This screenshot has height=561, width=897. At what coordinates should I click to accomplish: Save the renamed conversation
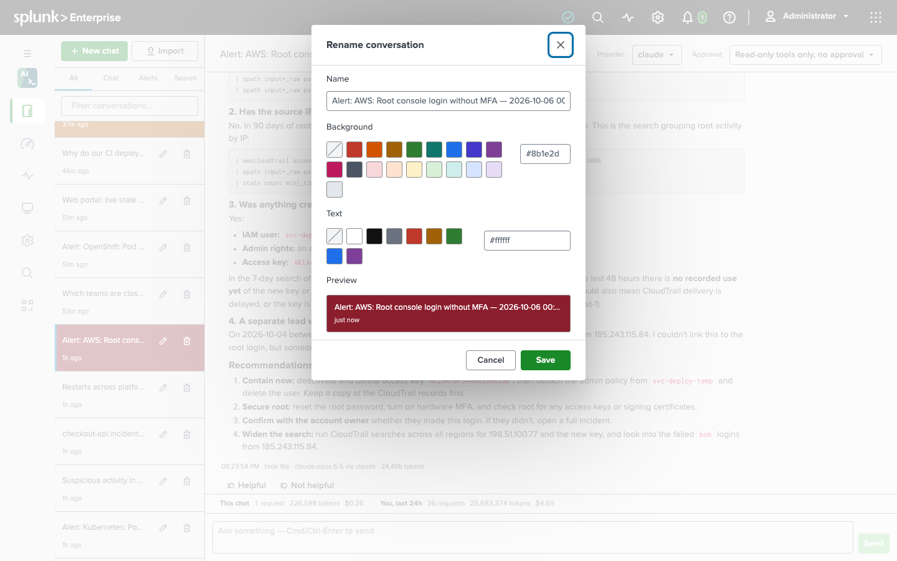[546, 360]
